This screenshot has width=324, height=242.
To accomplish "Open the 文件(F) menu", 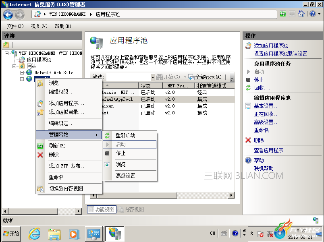I will pos(15,26).
